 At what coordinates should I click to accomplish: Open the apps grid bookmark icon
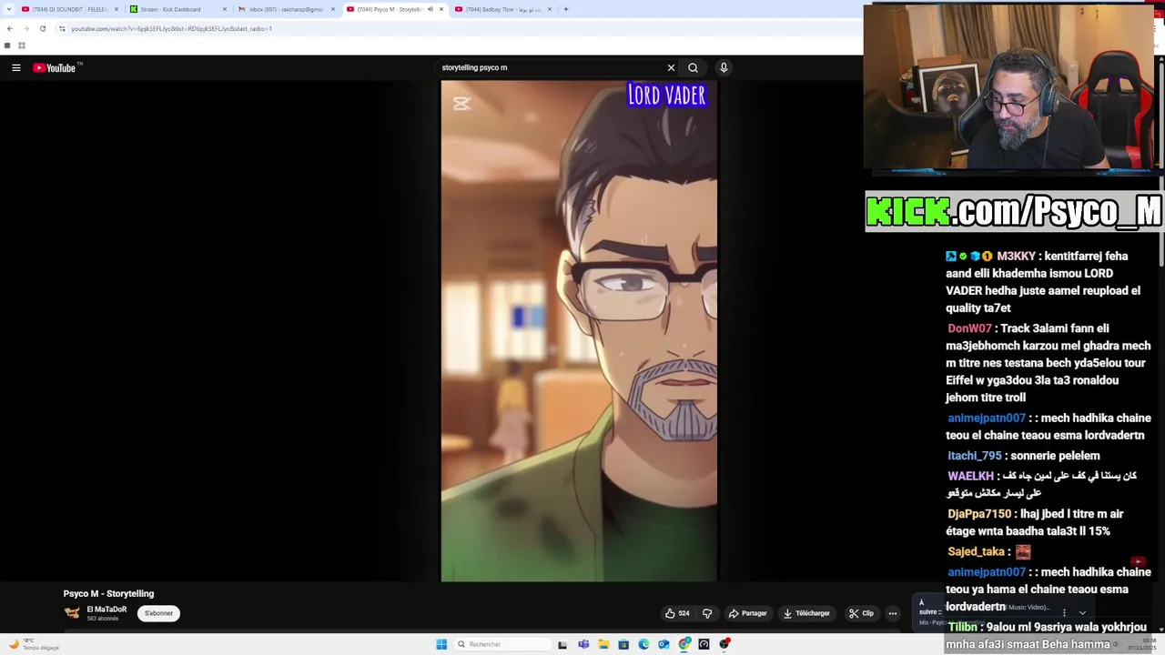coord(22,45)
